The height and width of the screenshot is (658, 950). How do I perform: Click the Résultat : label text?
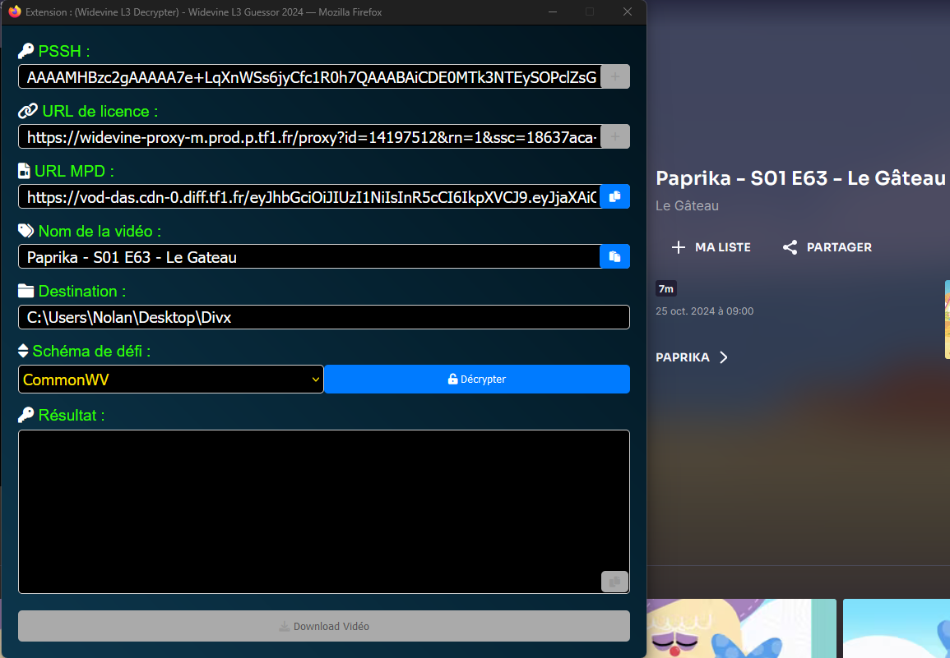pyautogui.click(x=72, y=416)
